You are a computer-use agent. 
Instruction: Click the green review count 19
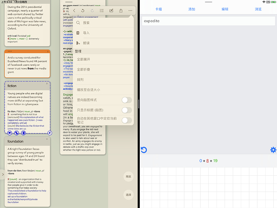click(x=215, y=161)
